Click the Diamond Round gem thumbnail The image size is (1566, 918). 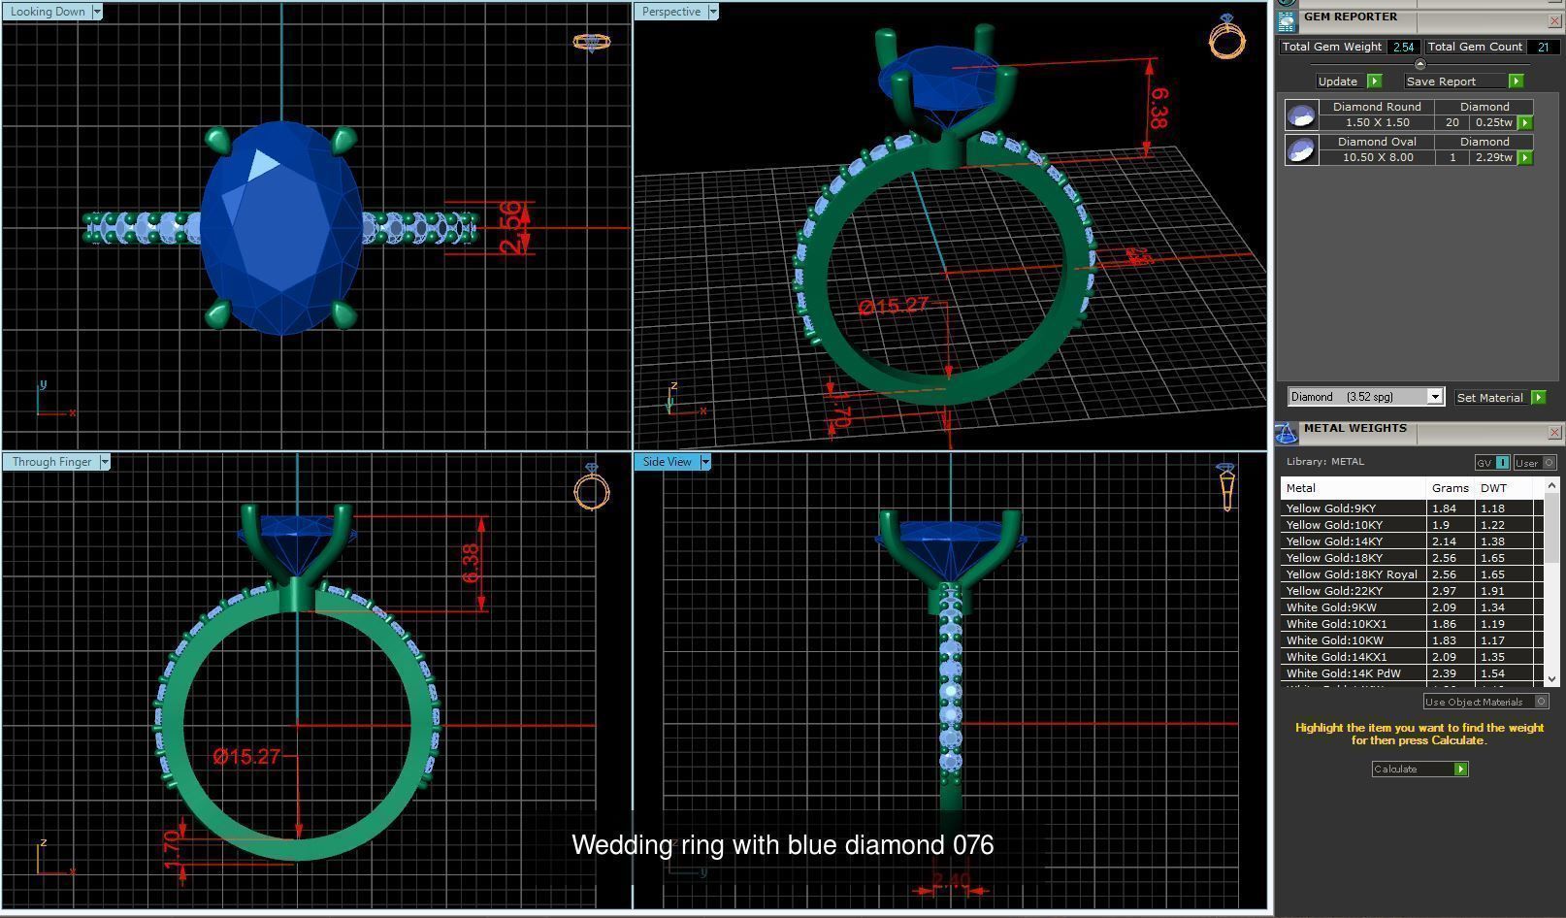pyautogui.click(x=1301, y=115)
